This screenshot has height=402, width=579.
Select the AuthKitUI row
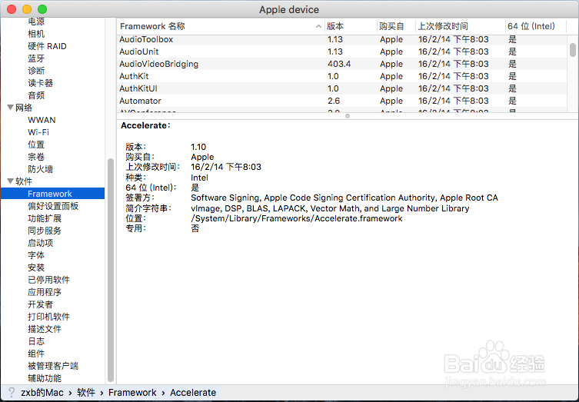pyautogui.click(x=342, y=88)
